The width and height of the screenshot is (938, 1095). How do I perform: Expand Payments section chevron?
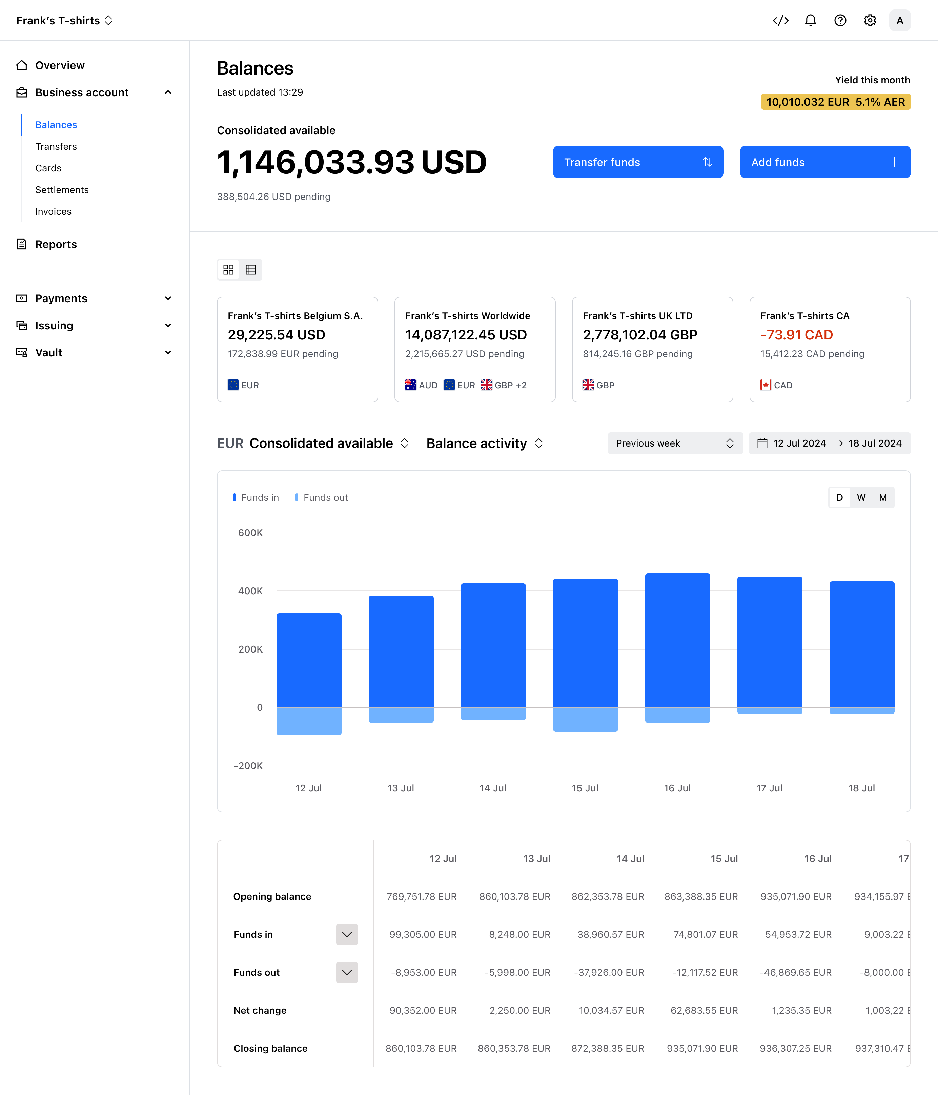[168, 298]
